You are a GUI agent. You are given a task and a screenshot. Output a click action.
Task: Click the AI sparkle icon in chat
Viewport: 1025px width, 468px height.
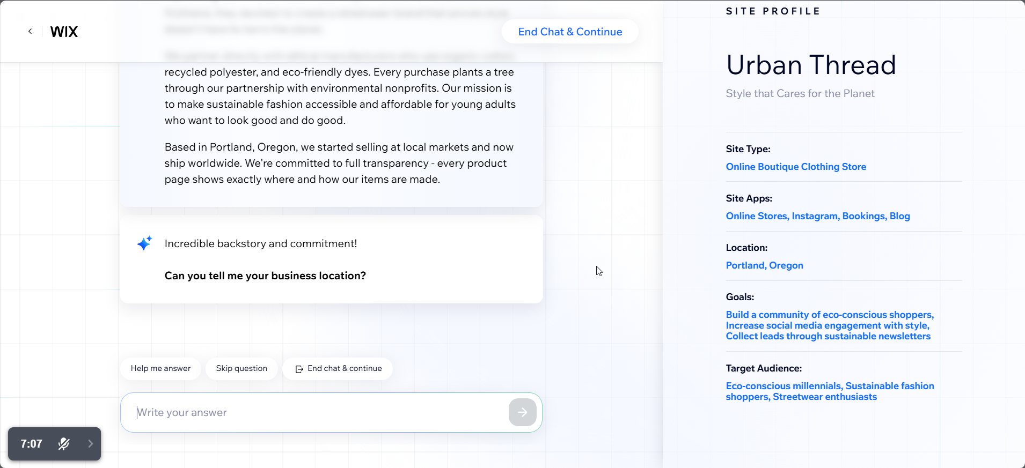(x=144, y=243)
